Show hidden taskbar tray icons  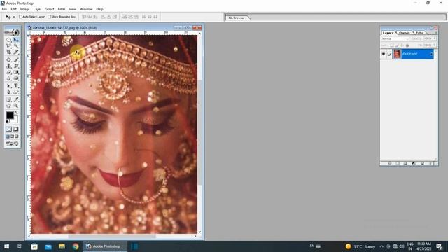[x=381, y=246]
